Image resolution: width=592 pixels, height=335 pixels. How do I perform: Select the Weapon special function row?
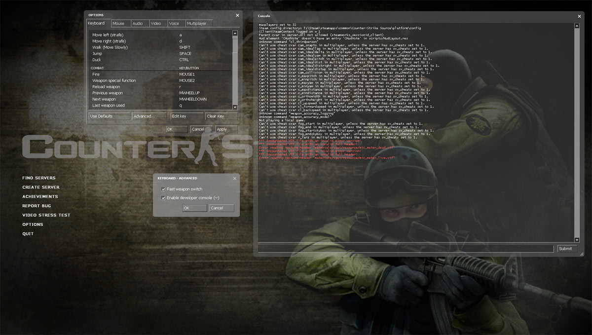coord(160,80)
